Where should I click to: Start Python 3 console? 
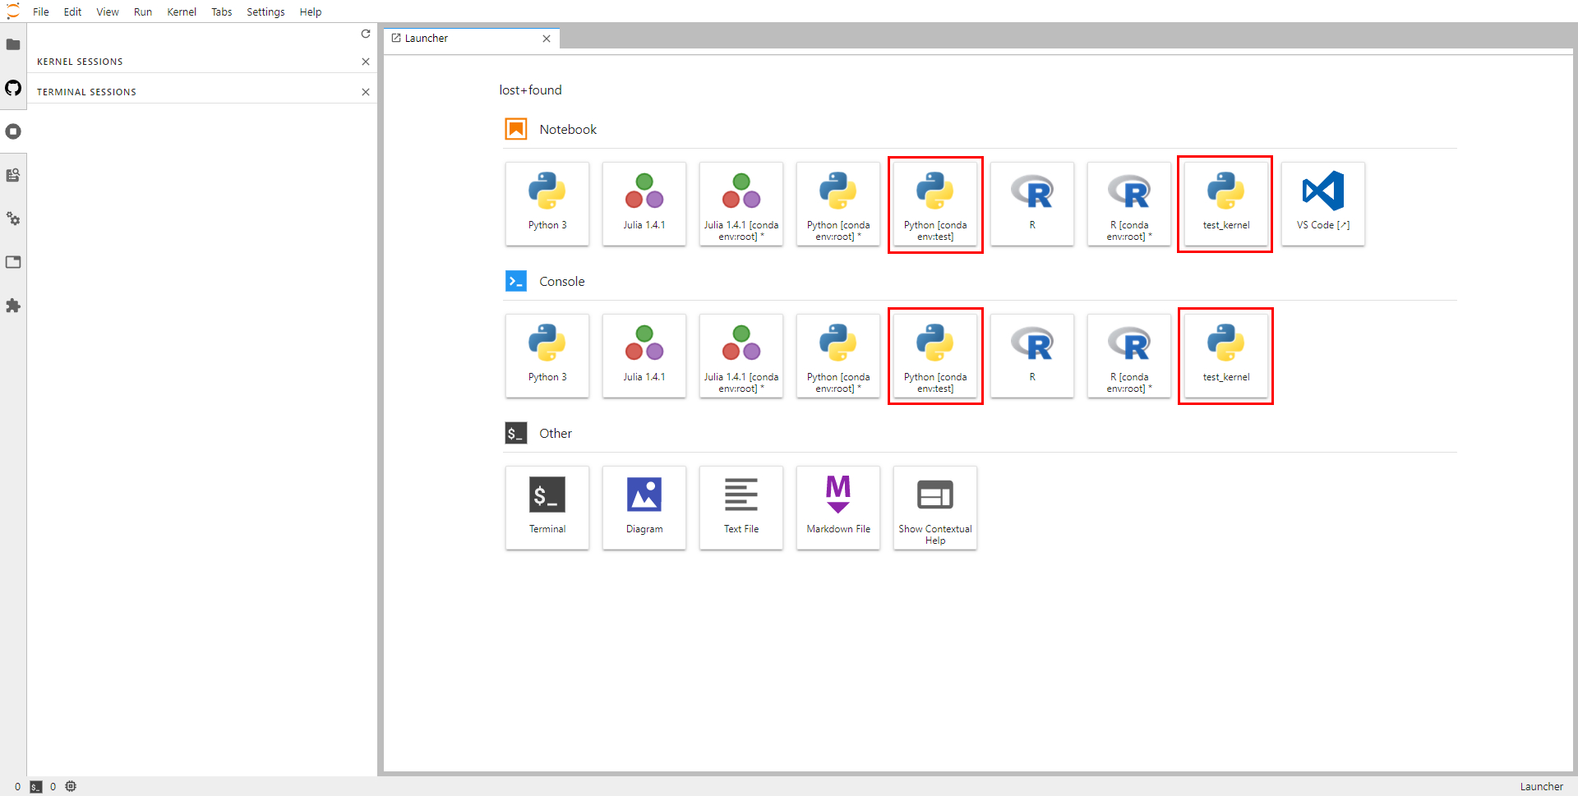click(547, 356)
